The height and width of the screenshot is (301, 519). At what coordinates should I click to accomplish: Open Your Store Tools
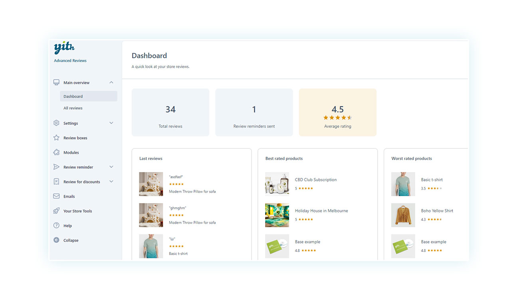coord(77,211)
